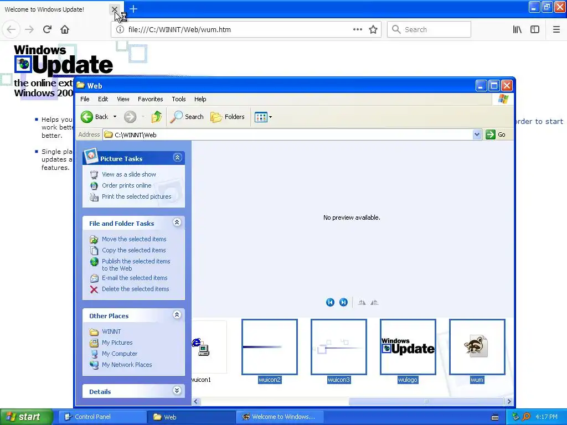
Task: Show site information icon in URL bar
Action: (120, 29)
